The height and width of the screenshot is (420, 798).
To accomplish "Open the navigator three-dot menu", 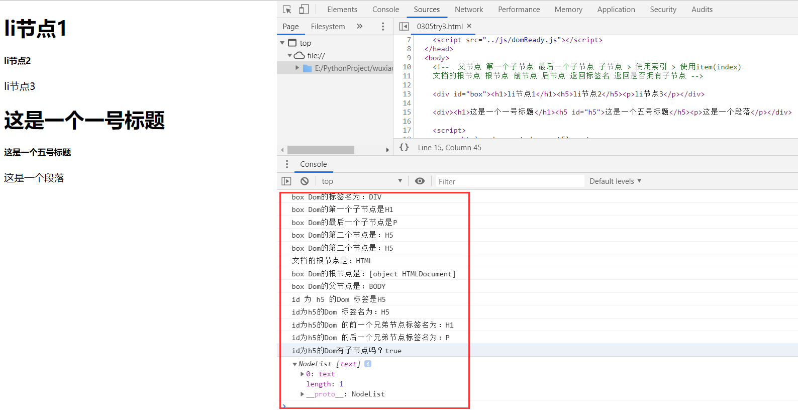I will point(383,27).
